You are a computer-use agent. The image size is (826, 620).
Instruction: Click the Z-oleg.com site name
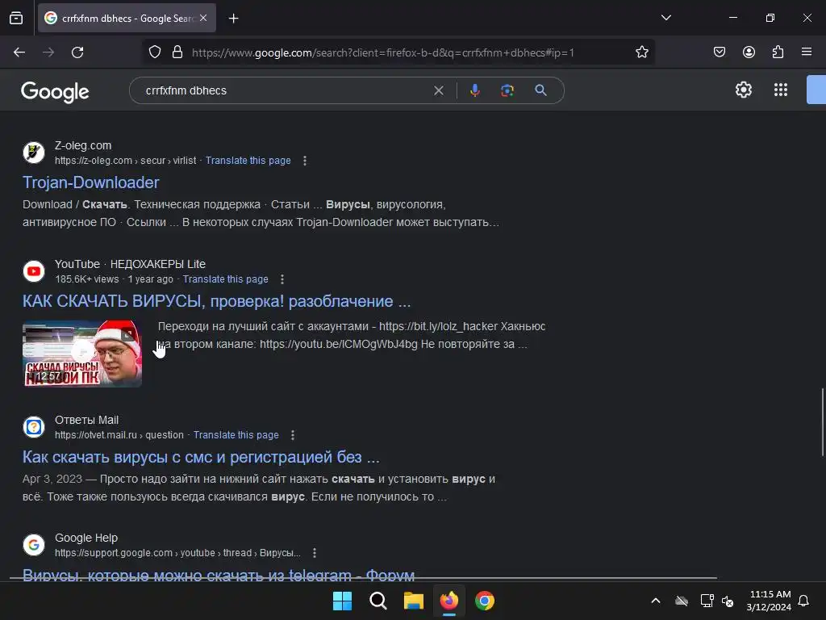click(83, 145)
